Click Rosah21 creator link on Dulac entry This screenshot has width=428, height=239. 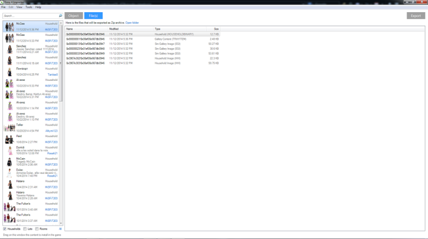click(x=52, y=176)
